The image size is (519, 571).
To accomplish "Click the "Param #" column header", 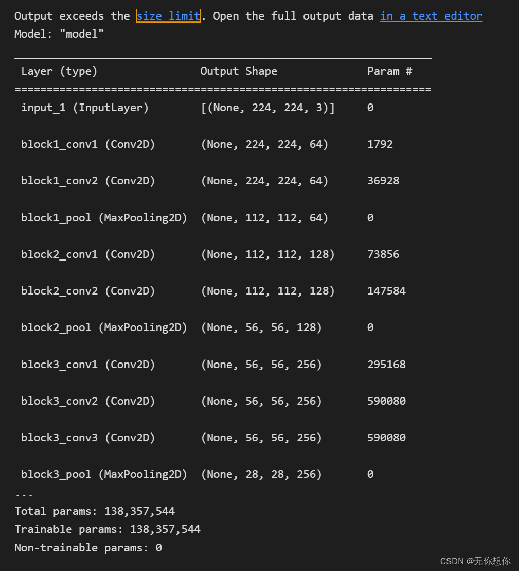I will (389, 71).
